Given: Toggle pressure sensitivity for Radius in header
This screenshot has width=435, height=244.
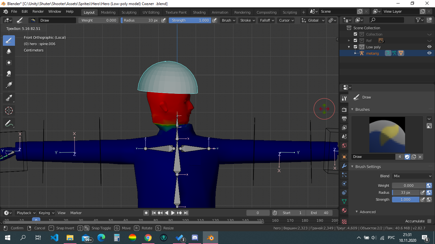Looking at the screenshot, I should point(163,20).
